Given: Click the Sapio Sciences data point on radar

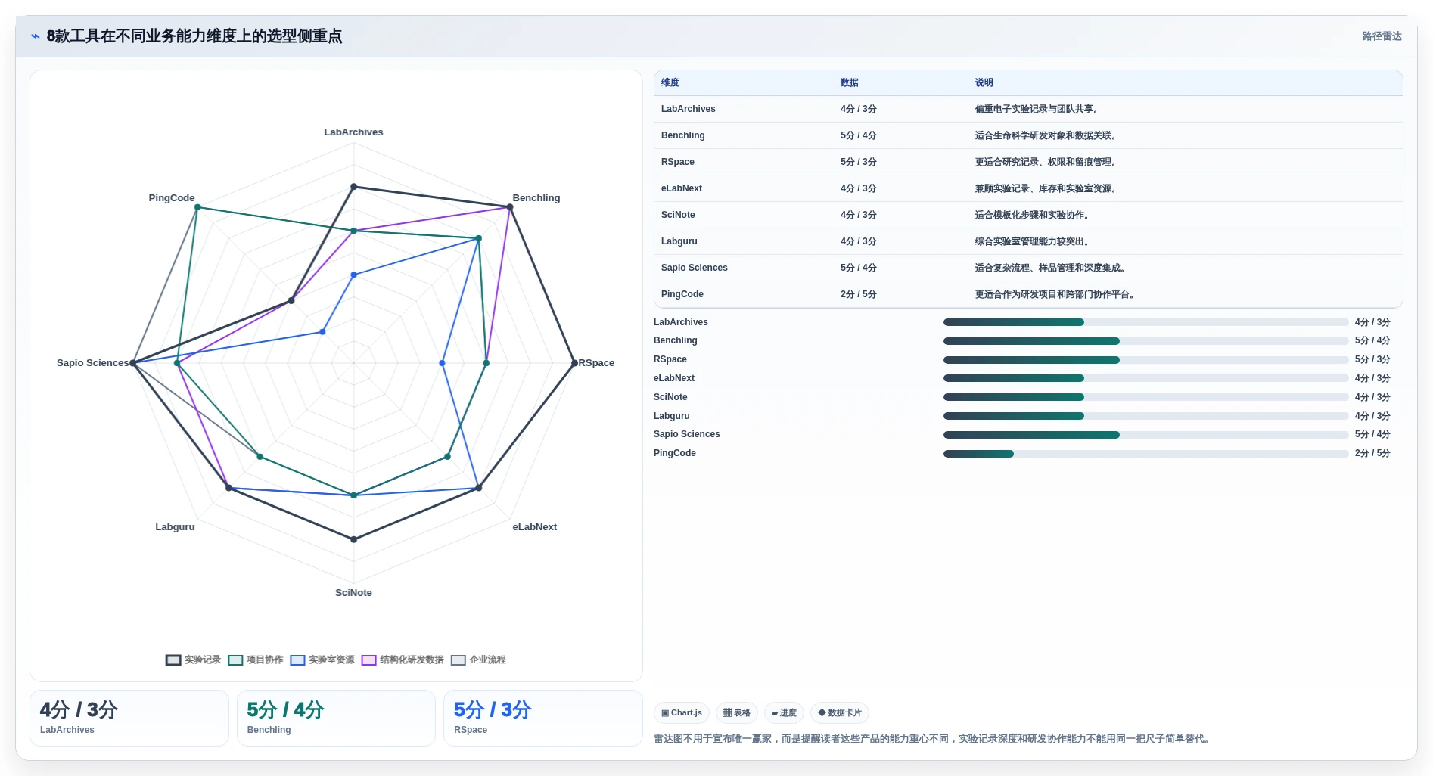Looking at the screenshot, I should tap(133, 363).
